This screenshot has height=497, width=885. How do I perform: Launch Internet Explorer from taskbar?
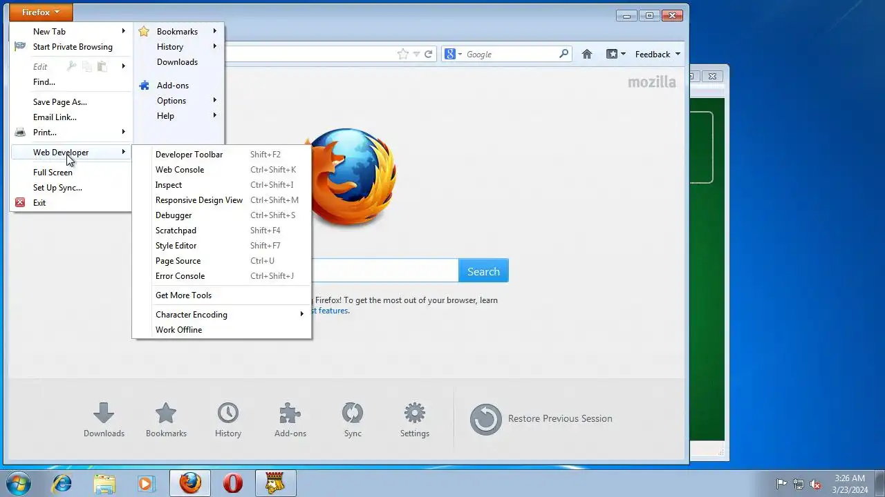[x=62, y=483]
